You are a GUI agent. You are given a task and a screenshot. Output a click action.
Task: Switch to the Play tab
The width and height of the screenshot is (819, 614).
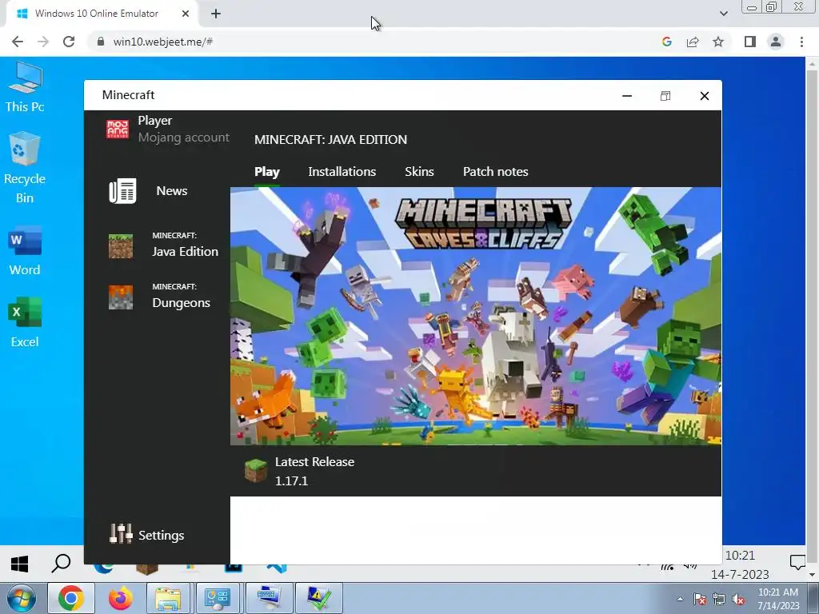pyautogui.click(x=267, y=172)
